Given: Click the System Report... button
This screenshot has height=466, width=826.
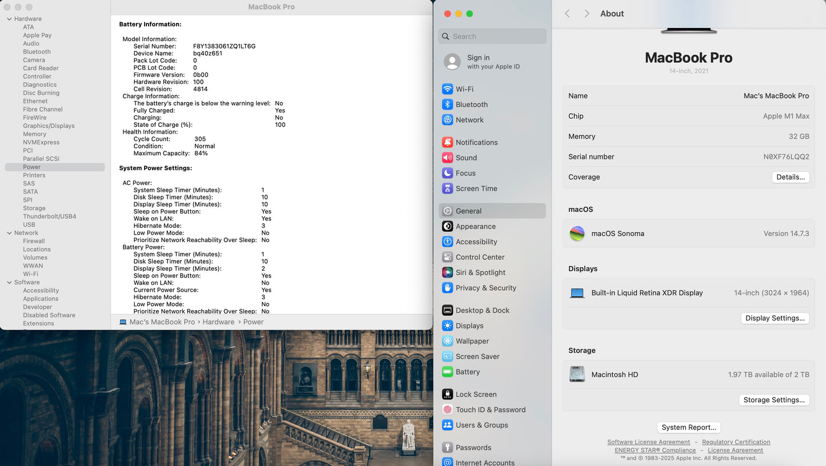Looking at the screenshot, I should [688, 427].
